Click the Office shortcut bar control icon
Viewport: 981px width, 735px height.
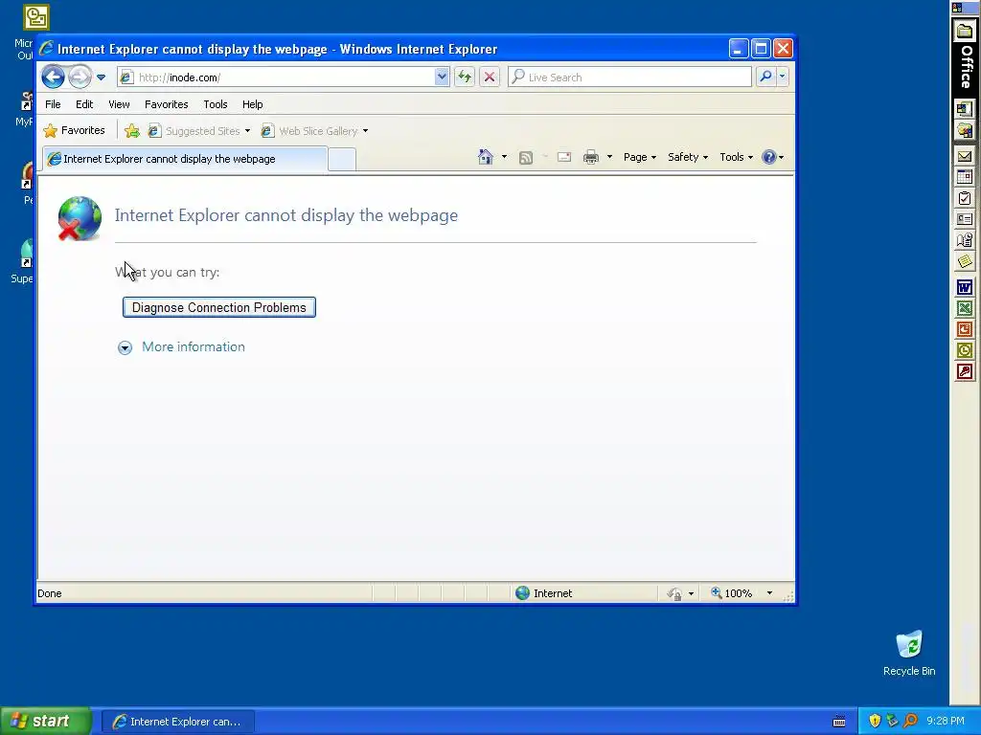click(957, 8)
